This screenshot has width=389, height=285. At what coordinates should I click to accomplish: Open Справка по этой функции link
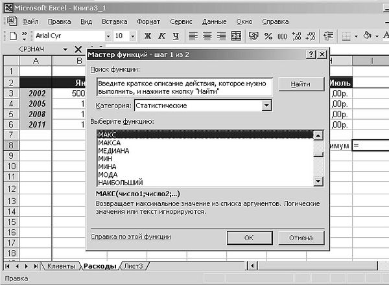tap(130, 238)
